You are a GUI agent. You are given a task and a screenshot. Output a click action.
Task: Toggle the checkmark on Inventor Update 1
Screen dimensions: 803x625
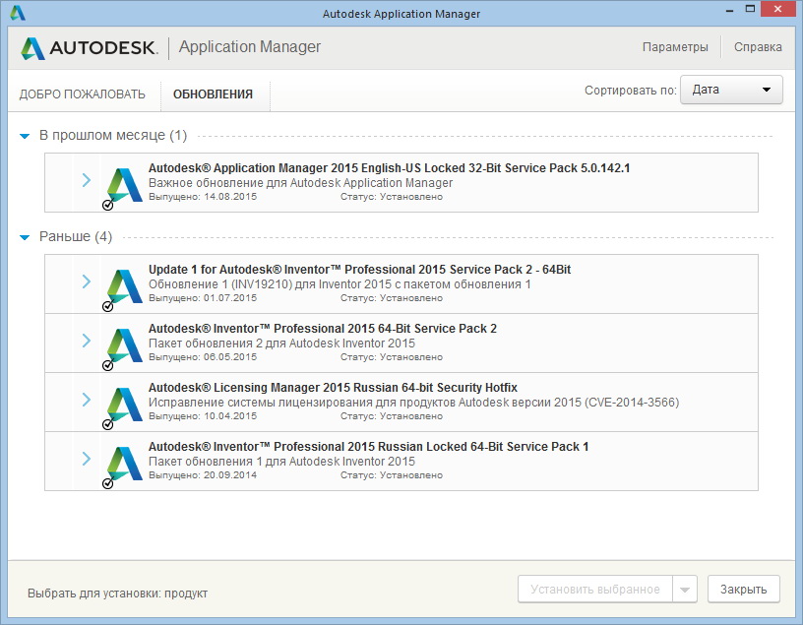tap(107, 306)
